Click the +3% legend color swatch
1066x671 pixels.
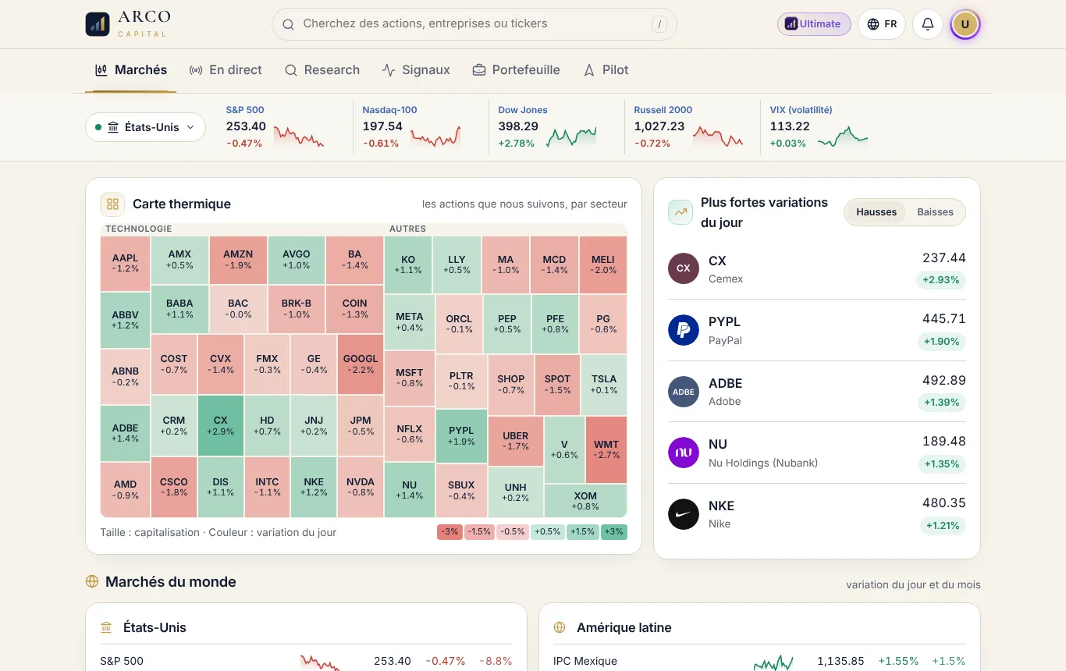click(614, 532)
